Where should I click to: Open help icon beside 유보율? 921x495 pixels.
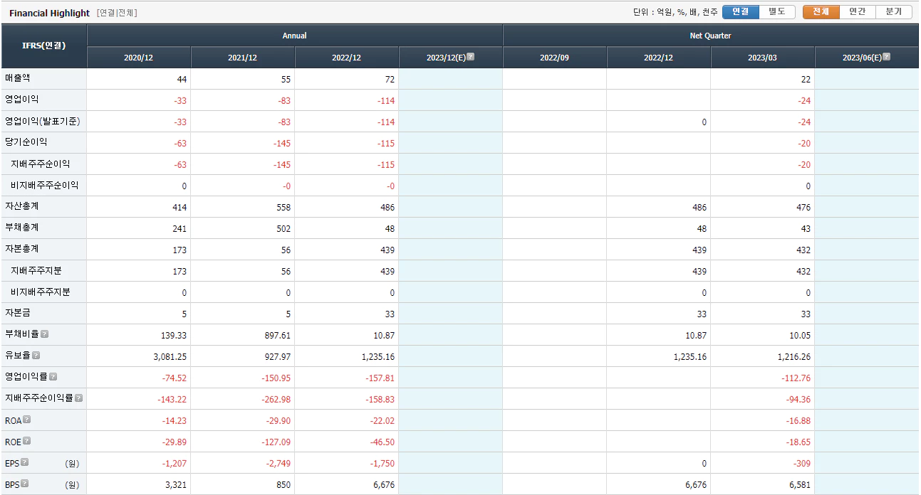pos(36,356)
